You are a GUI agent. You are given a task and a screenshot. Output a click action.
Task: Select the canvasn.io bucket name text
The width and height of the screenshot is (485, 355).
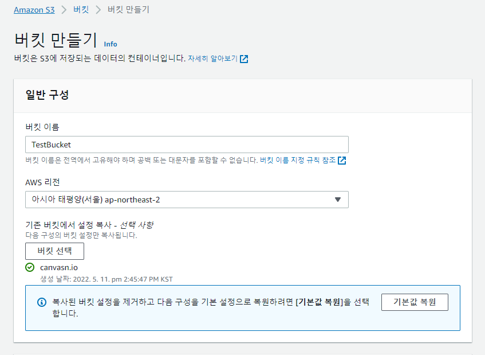tap(59, 267)
